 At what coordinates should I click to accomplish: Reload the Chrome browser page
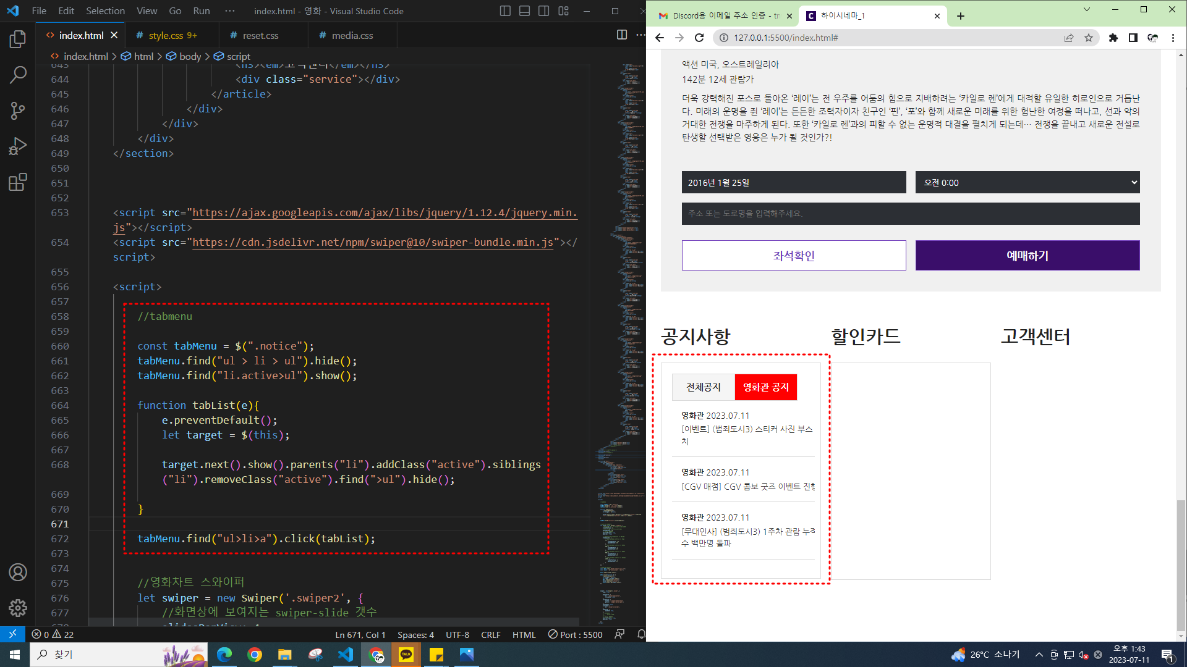tap(699, 38)
